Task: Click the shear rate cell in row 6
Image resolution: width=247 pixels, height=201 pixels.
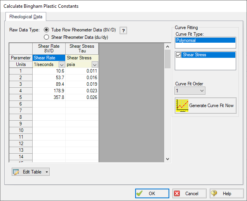Action: tap(49, 104)
